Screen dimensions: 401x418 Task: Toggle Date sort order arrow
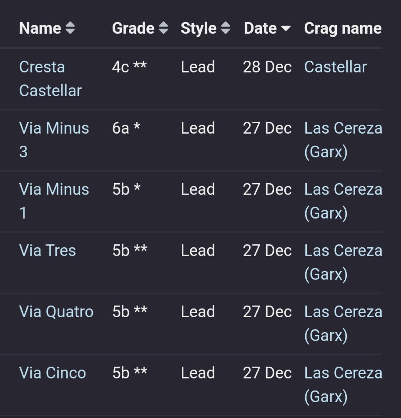pyautogui.click(x=286, y=28)
